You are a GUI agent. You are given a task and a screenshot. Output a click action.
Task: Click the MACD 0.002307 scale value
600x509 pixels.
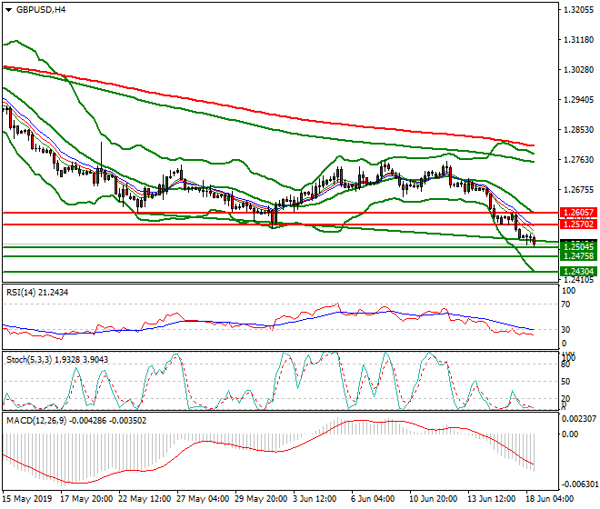(x=579, y=419)
